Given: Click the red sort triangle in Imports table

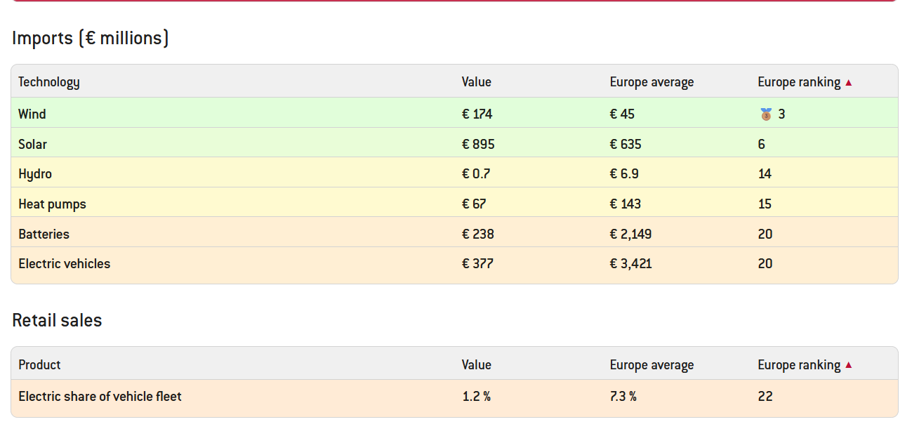Looking at the screenshot, I should [849, 81].
